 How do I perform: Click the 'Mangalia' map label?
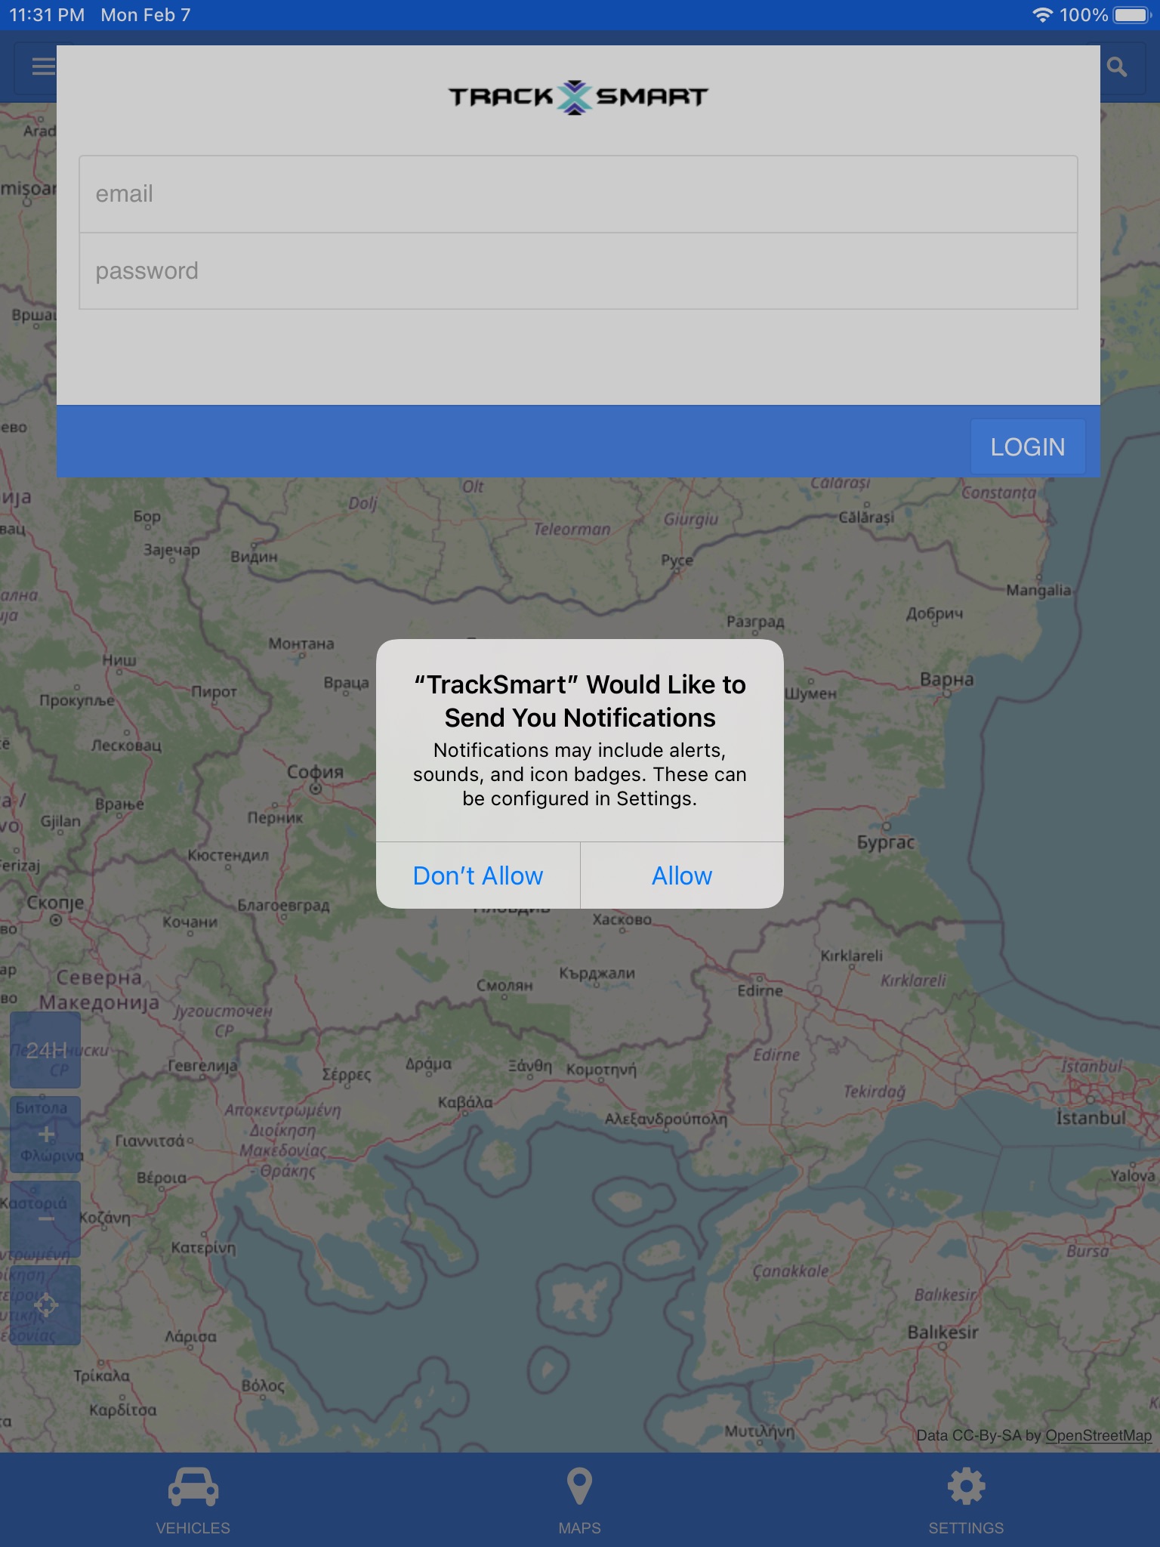click(x=1038, y=590)
